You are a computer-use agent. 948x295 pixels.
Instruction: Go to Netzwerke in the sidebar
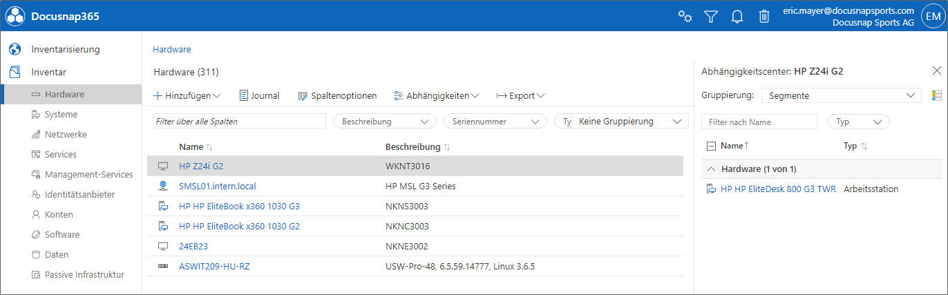click(x=66, y=135)
